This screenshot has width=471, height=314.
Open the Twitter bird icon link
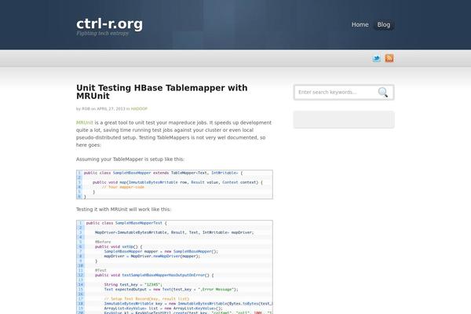point(376,58)
